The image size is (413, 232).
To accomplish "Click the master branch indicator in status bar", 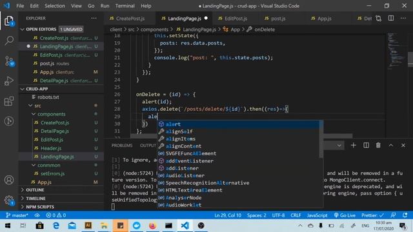I will click(17, 215).
